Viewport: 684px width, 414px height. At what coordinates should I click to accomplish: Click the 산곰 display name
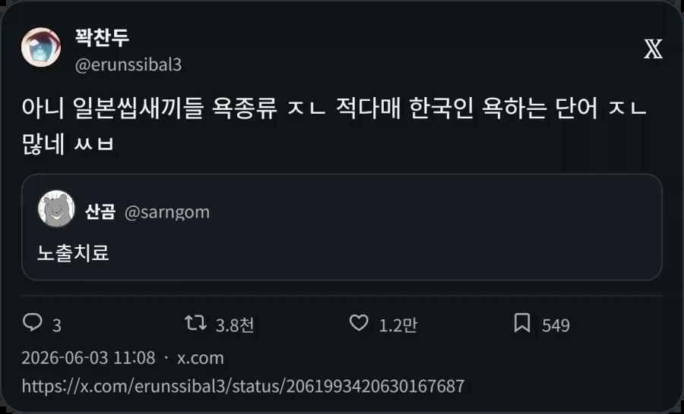pos(100,212)
